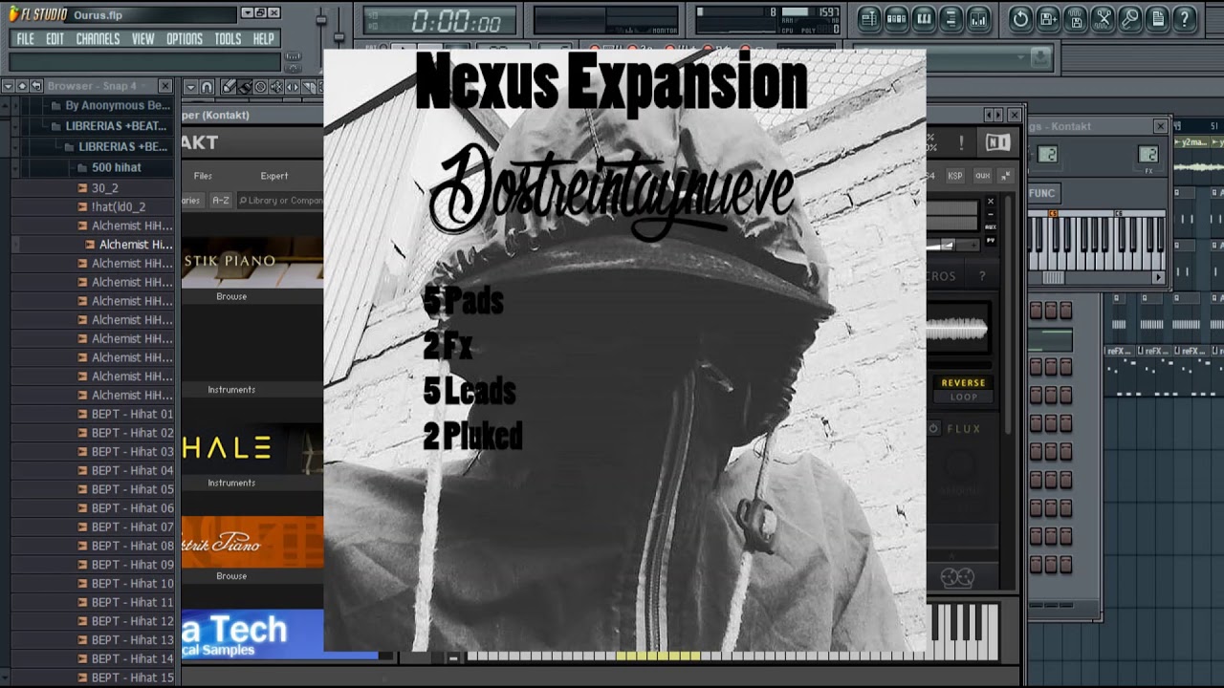1224x688 pixels.
Task: Toggle LOOP in Kontakt instrument
Action: [x=963, y=397]
